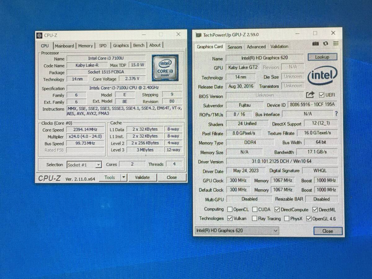
Task: Toggle the Ray Tracing checkbox
Action: click(x=255, y=219)
